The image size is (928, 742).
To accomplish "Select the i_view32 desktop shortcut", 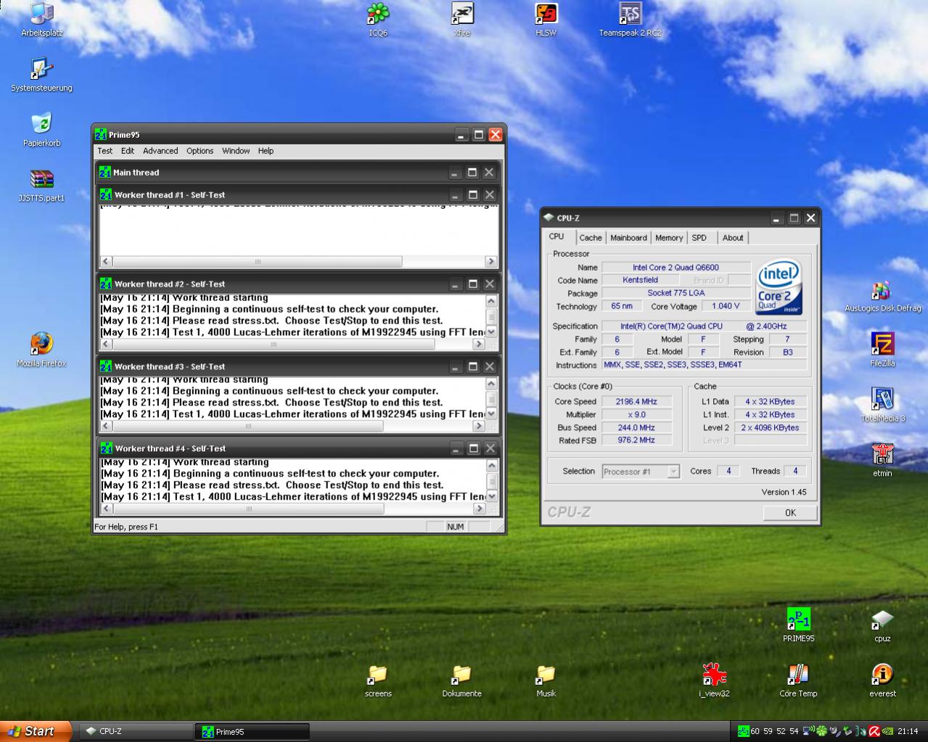I will 714,675.
